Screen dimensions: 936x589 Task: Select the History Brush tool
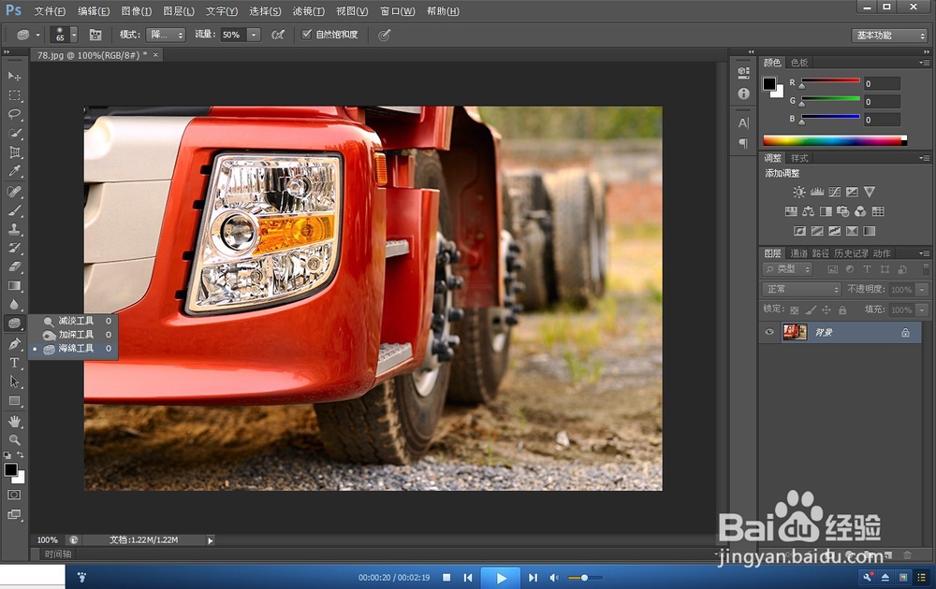14,248
